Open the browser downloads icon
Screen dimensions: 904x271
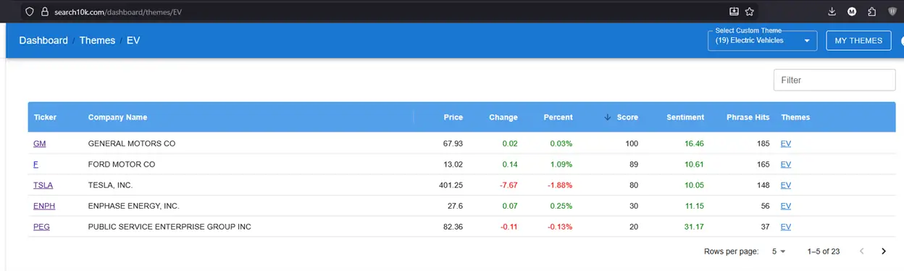click(832, 12)
